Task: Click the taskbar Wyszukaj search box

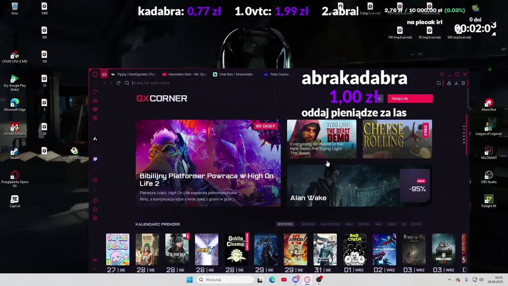Action: pyautogui.click(x=225, y=280)
